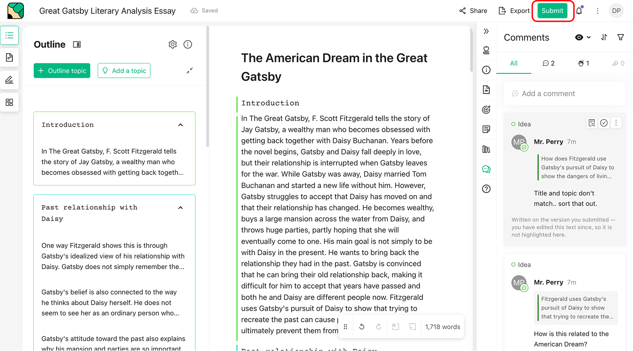Image resolution: width=633 pixels, height=351 pixels.
Task: Open the image document icon in right rail
Action: pyautogui.click(x=486, y=90)
